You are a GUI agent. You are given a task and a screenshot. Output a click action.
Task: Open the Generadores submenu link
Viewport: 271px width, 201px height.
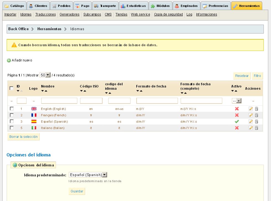[x=70, y=14]
